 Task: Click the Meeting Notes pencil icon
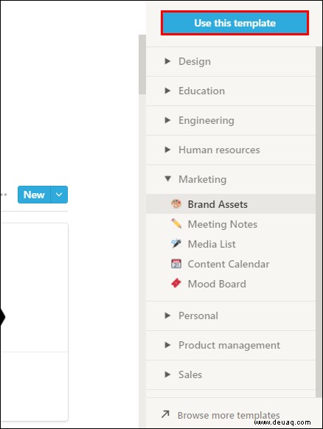176,224
